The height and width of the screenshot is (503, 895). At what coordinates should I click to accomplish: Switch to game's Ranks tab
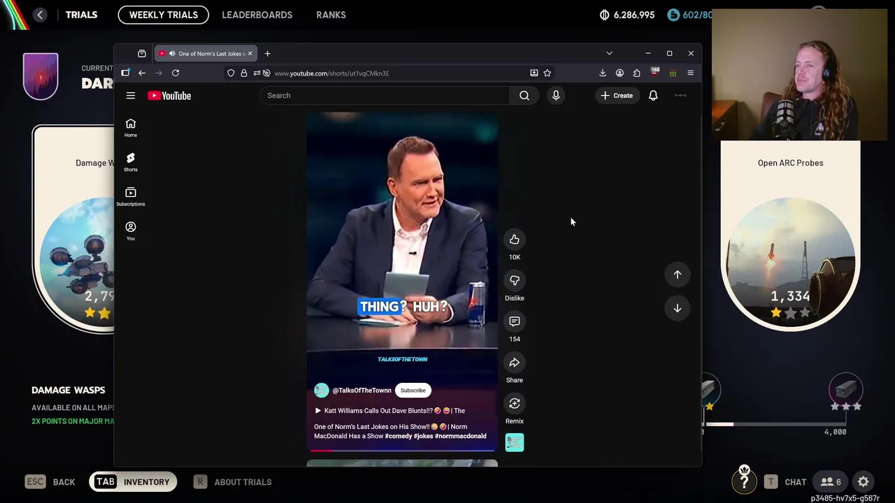tap(331, 15)
